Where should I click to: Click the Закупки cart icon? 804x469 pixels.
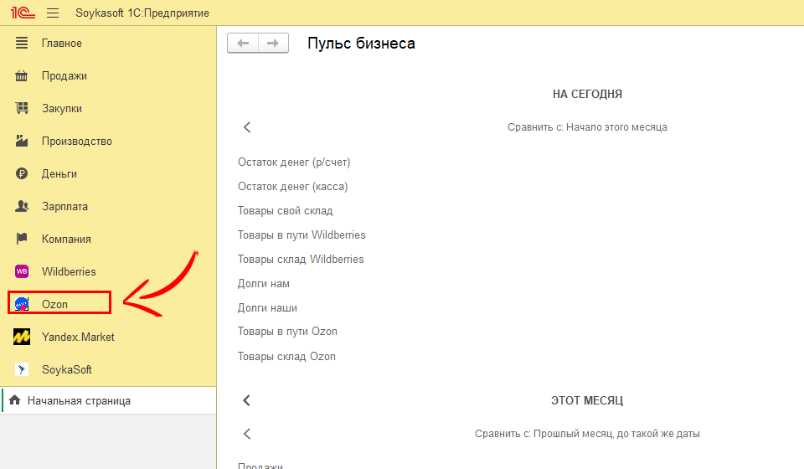coord(23,108)
